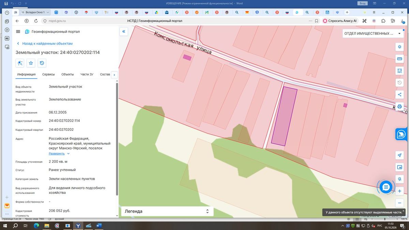Switch to the Объекты tab
Screen dimensions: 409x230
coord(67,74)
